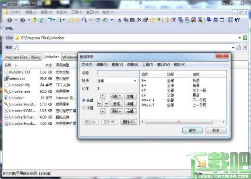This screenshot has width=251, height=179.
Task: Go up one folder level icon
Action: 35,20
